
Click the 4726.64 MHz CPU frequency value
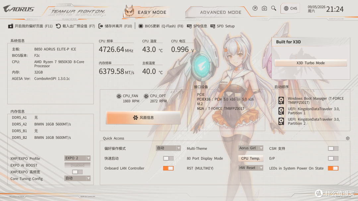[116, 50]
